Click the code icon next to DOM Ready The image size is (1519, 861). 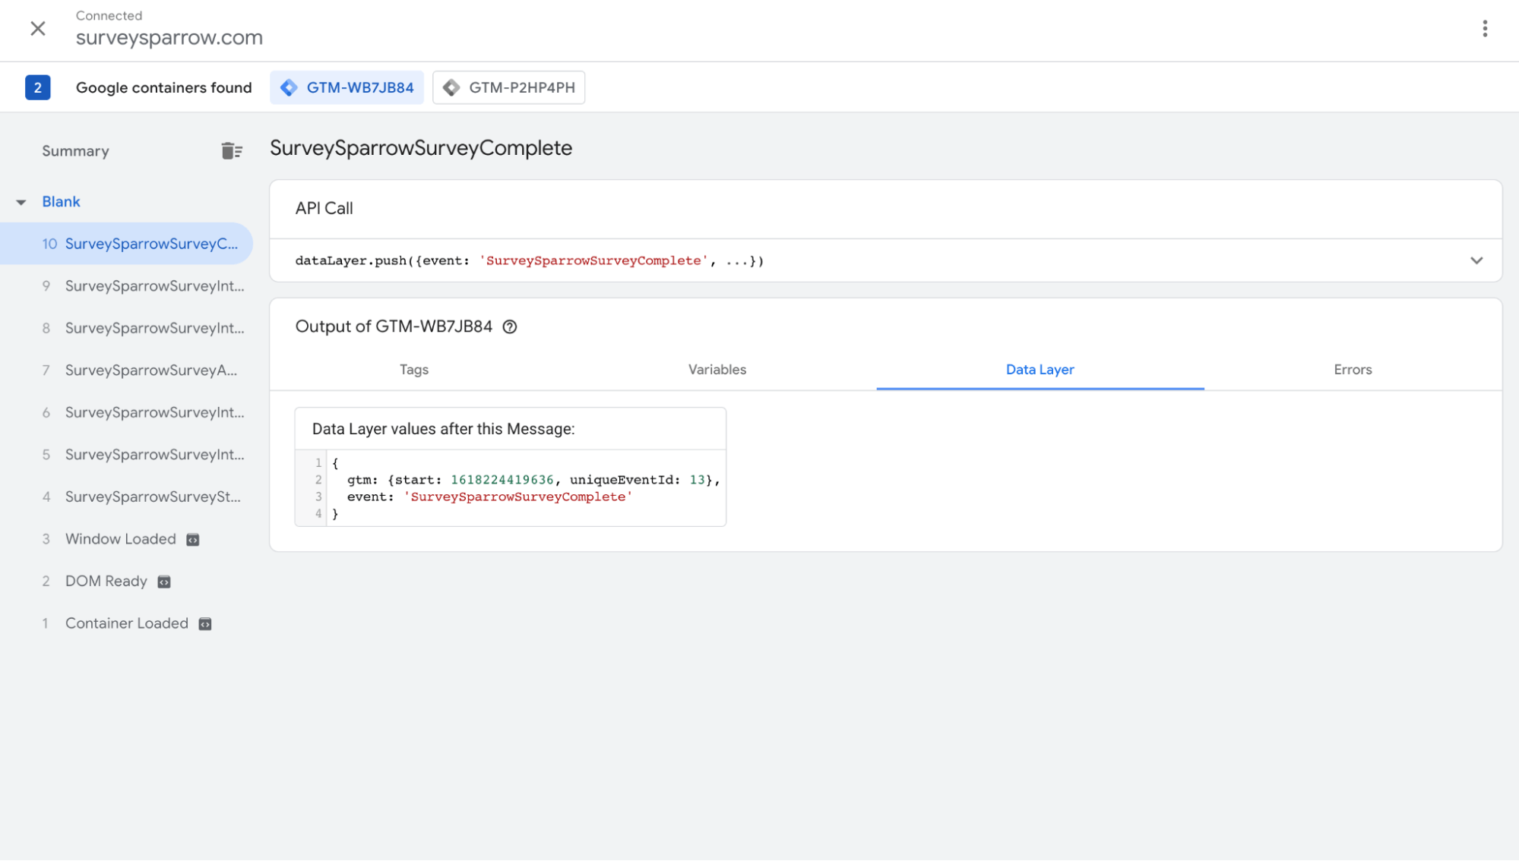pyautogui.click(x=164, y=582)
